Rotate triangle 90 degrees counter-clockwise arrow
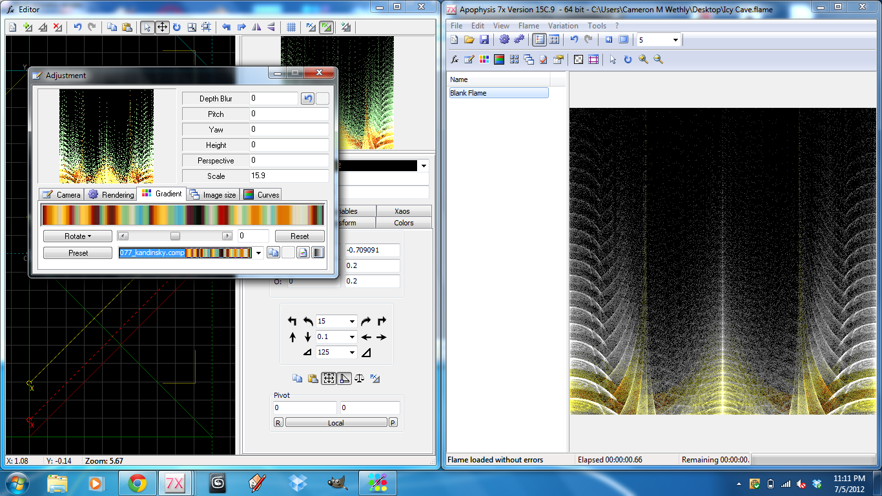882x496 pixels. coord(292,321)
